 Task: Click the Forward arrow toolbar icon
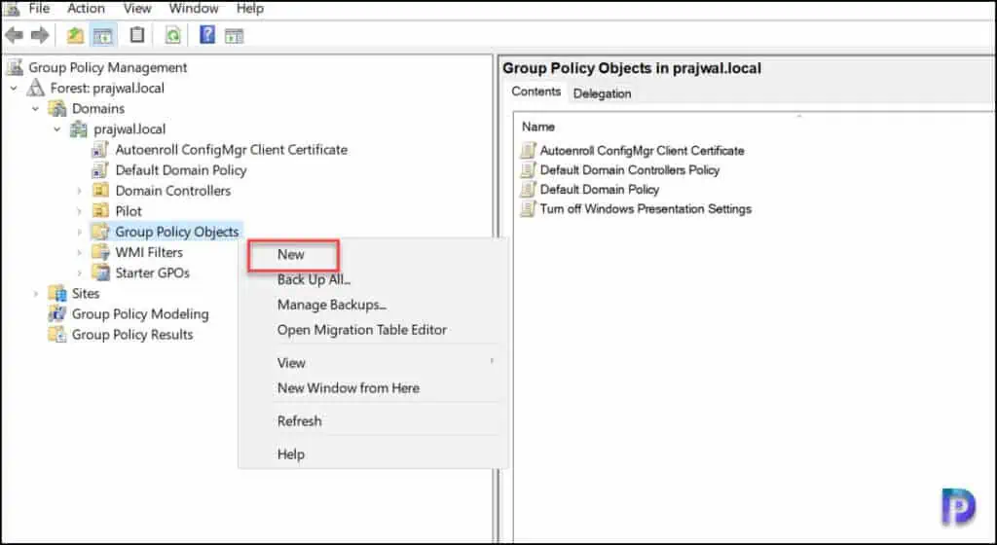coord(40,35)
